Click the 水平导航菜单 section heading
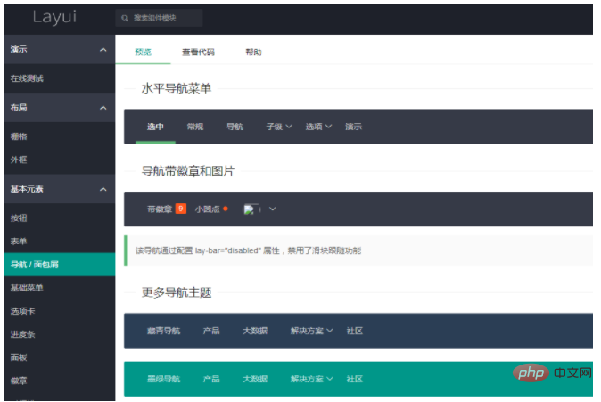This screenshot has height=402, width=601. (177, 89)
